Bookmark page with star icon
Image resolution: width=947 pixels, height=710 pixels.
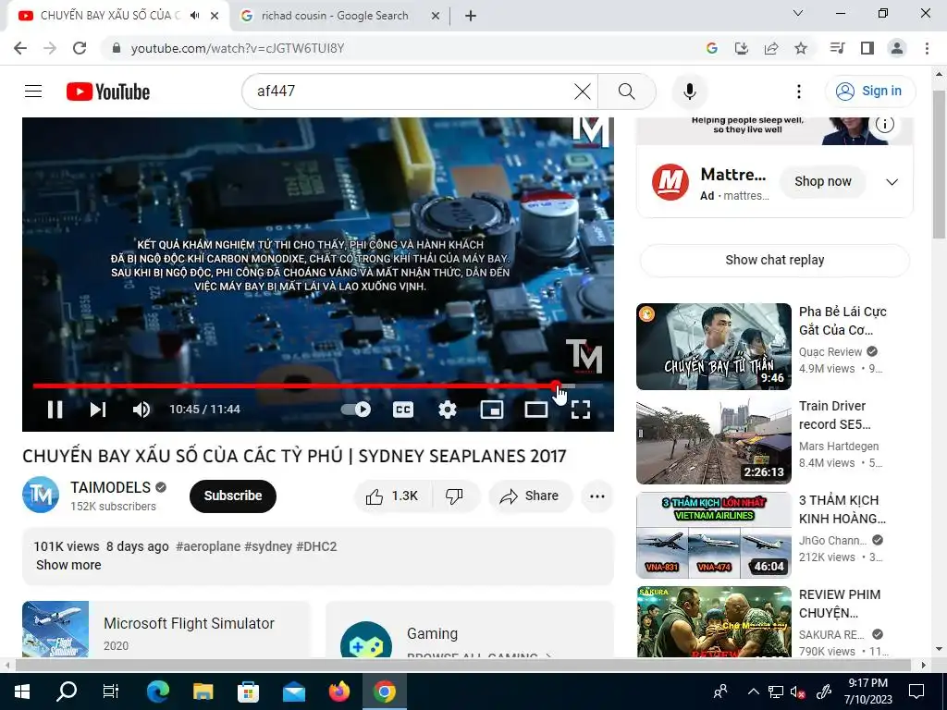coord(801,48)
